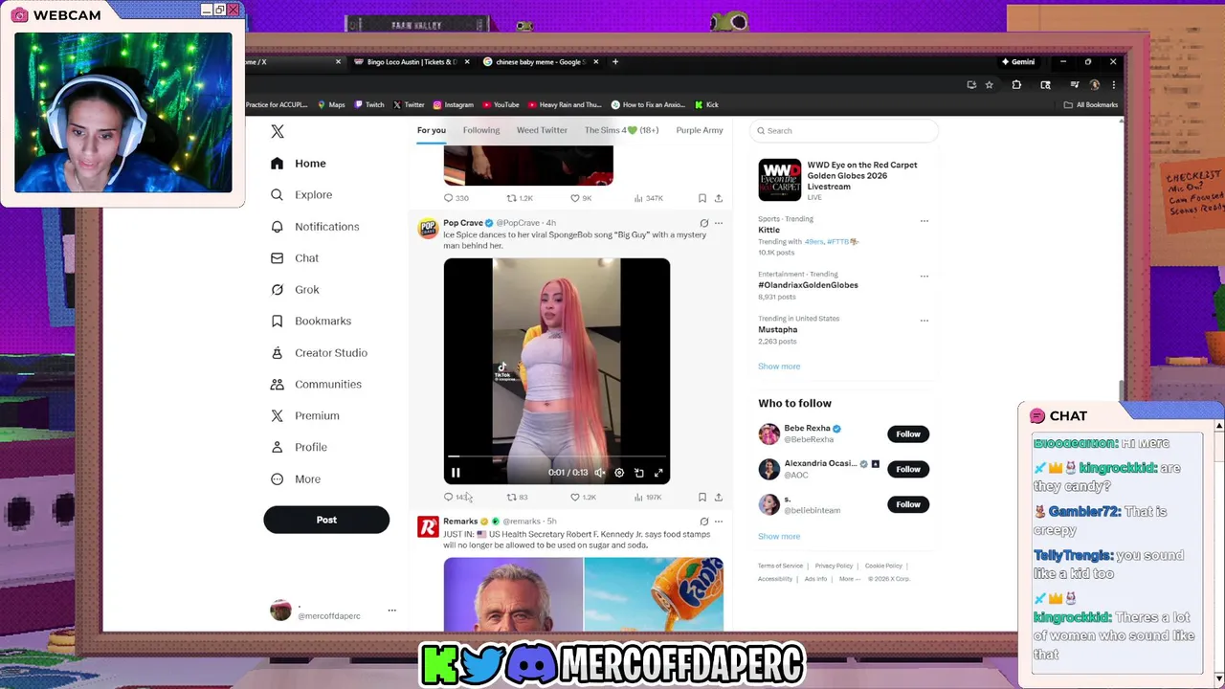
Task: Follow @belliebinteam
Action: (x=908, y=504)
